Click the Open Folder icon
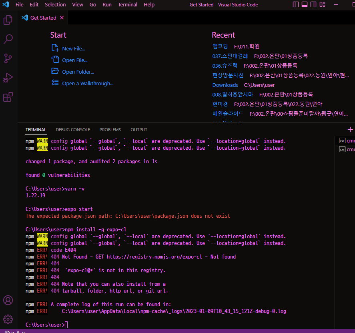The height and width of the screenshot is (333, 355). coord(55,71)
